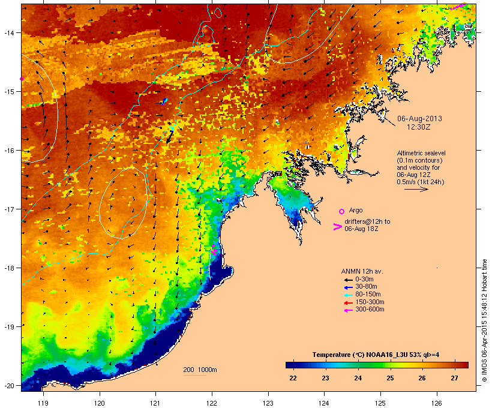The height and width of the screenshot is (408, 492).
Task: Click the cyan 80-150m legend arrow
Action: coord(348,295)
